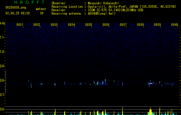
Task: Click the 0831 time marker
Action: coord(20,25)
